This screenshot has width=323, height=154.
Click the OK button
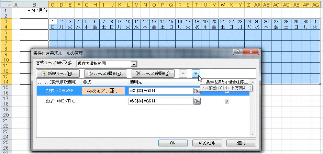point(173,143)
